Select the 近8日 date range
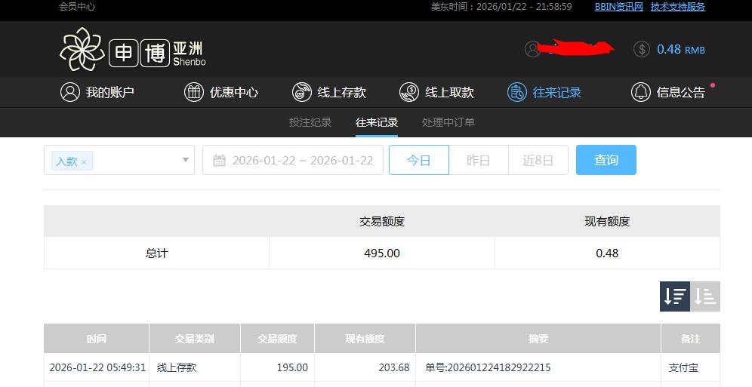Image resolution: width=752 pixels, height=387 pixels. point(538,160)
